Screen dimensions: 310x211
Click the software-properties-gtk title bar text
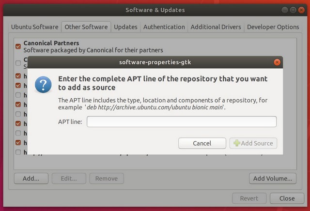155,62
